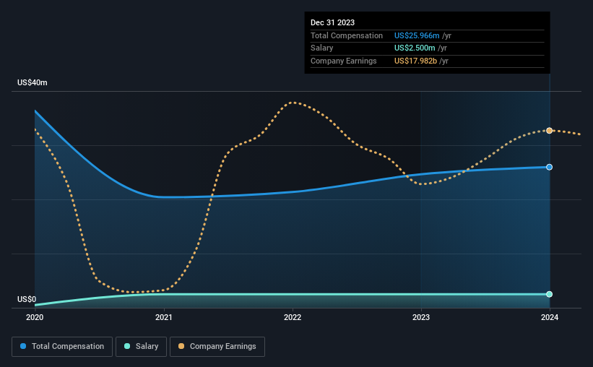Click the US$2.500m salary value
The image size is (593, 367).
tap(415, 48)
